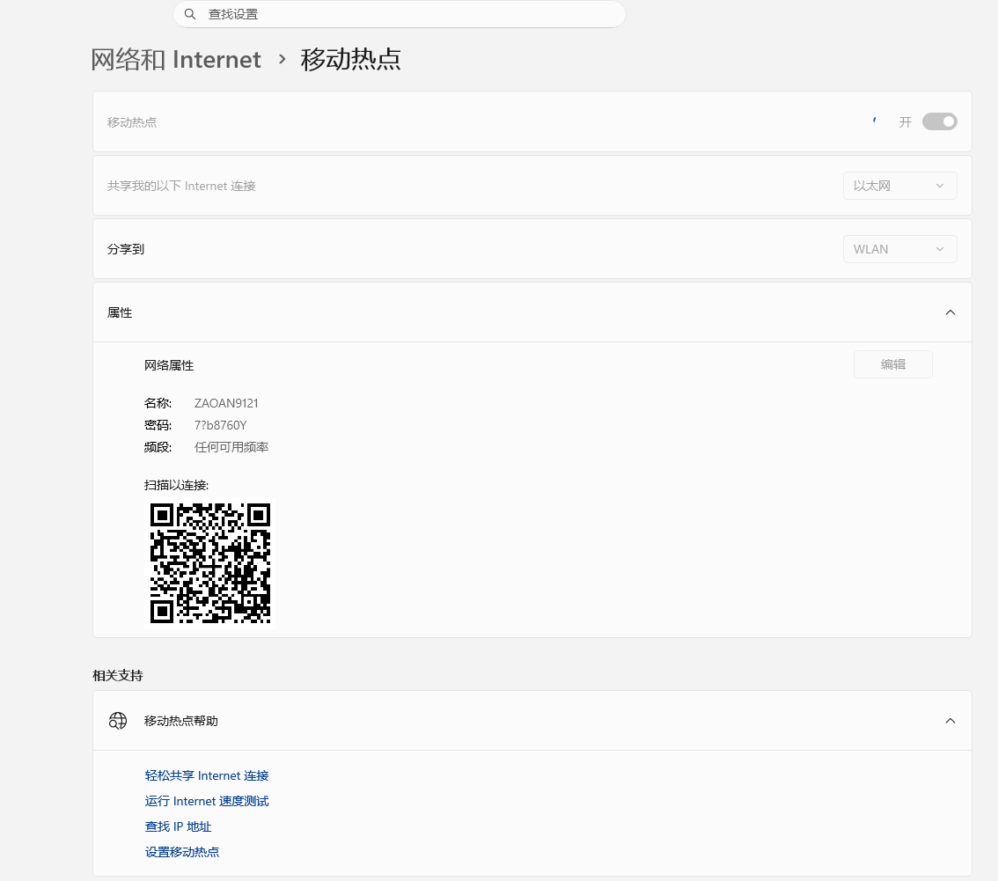Click the password value 7?b8760Y
The width and height of the screenshot is (998, 881).
[x=220, y=425]
